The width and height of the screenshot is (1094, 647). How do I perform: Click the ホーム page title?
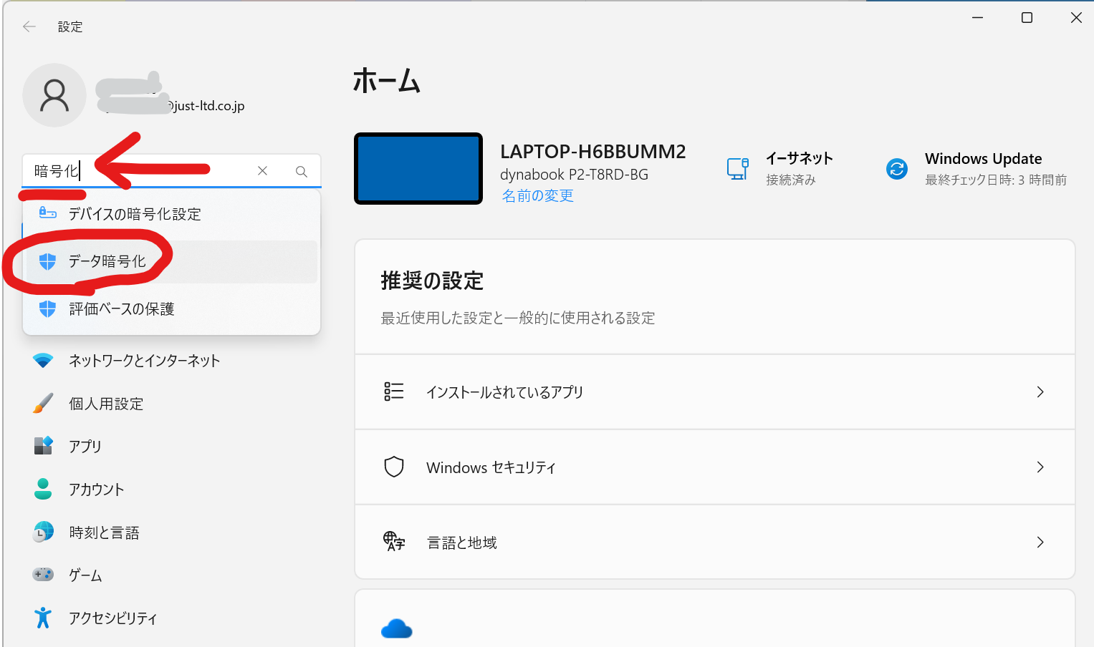[387, 80]
